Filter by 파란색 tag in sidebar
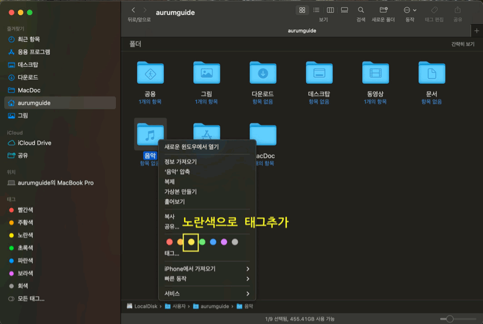 click(x=60, y=261)
